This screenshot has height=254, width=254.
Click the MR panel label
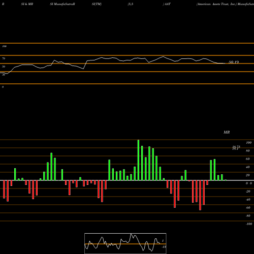coord(227,132)
